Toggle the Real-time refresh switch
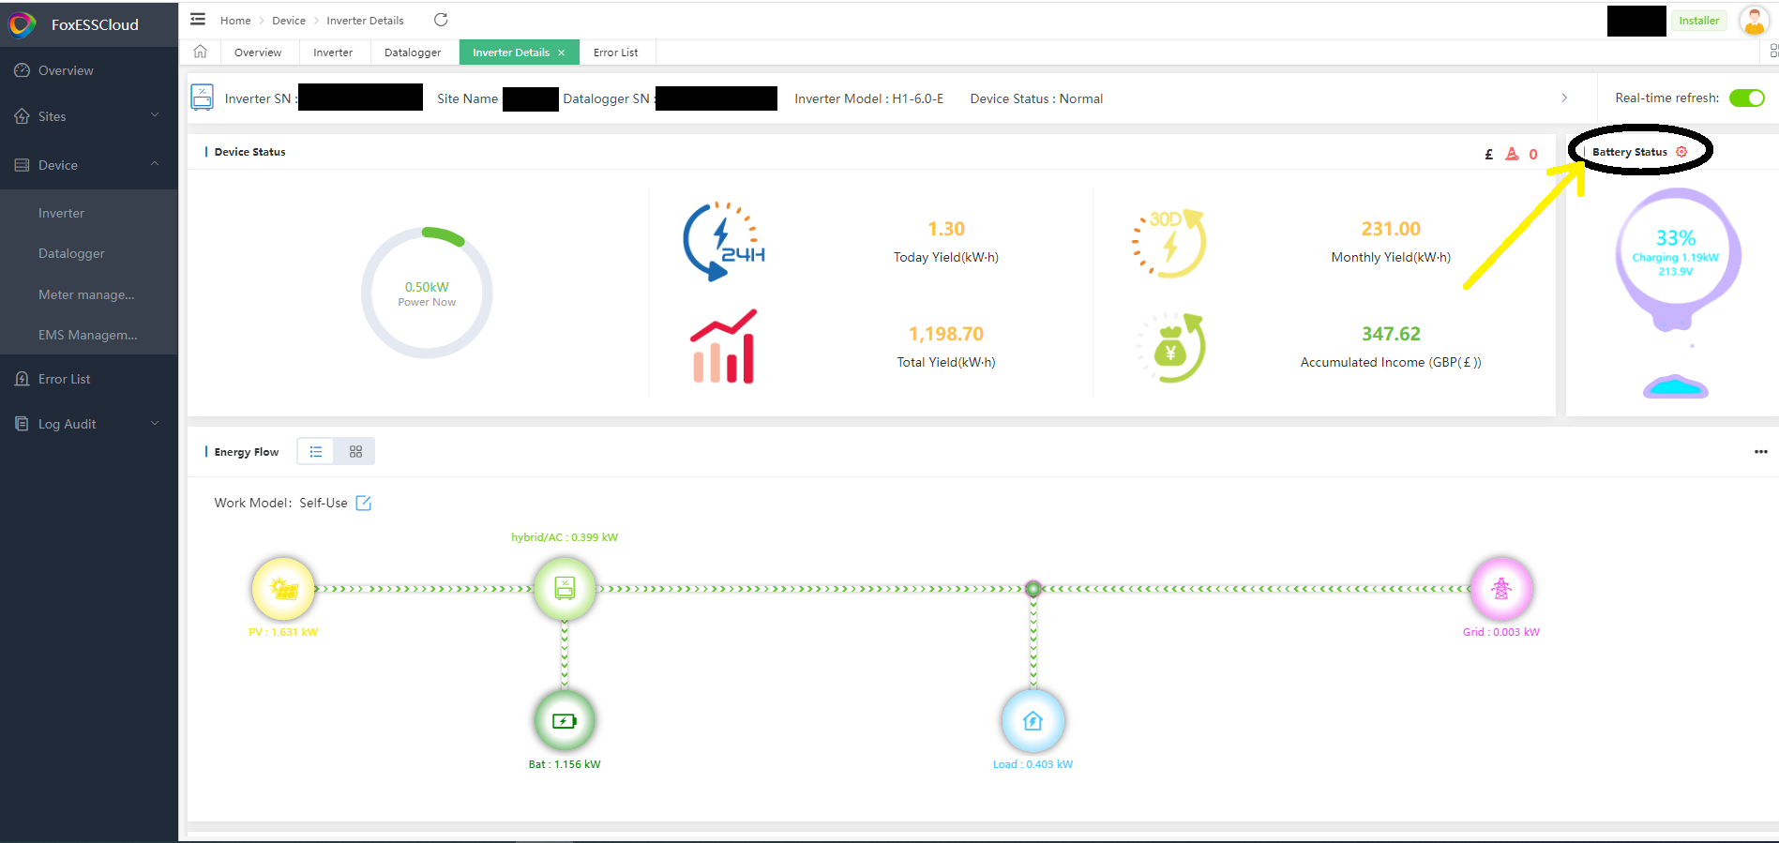The width and height of the screenshot is (1779, 843). pyautogui.click(x=1746, y=98)
